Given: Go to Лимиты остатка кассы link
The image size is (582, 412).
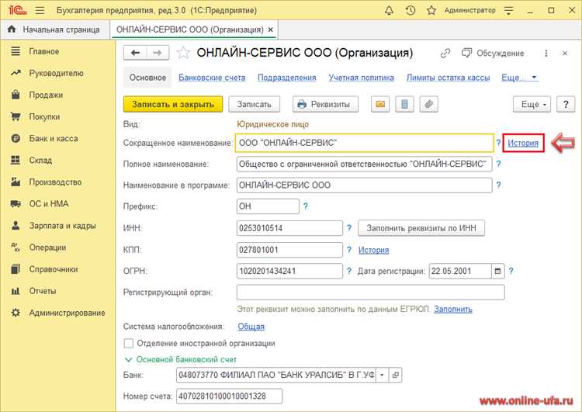Looking at the screenshot, I should pyautogui.click(x=448, y=78).
